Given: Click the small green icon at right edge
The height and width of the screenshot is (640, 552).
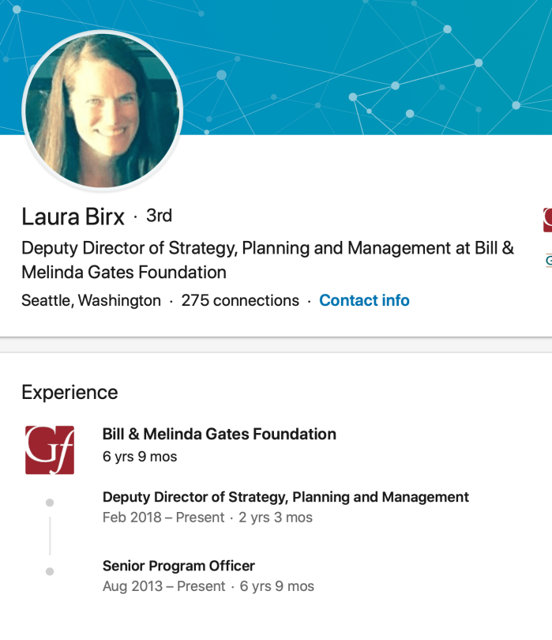Looking at the screenshot, I should 548,260.
